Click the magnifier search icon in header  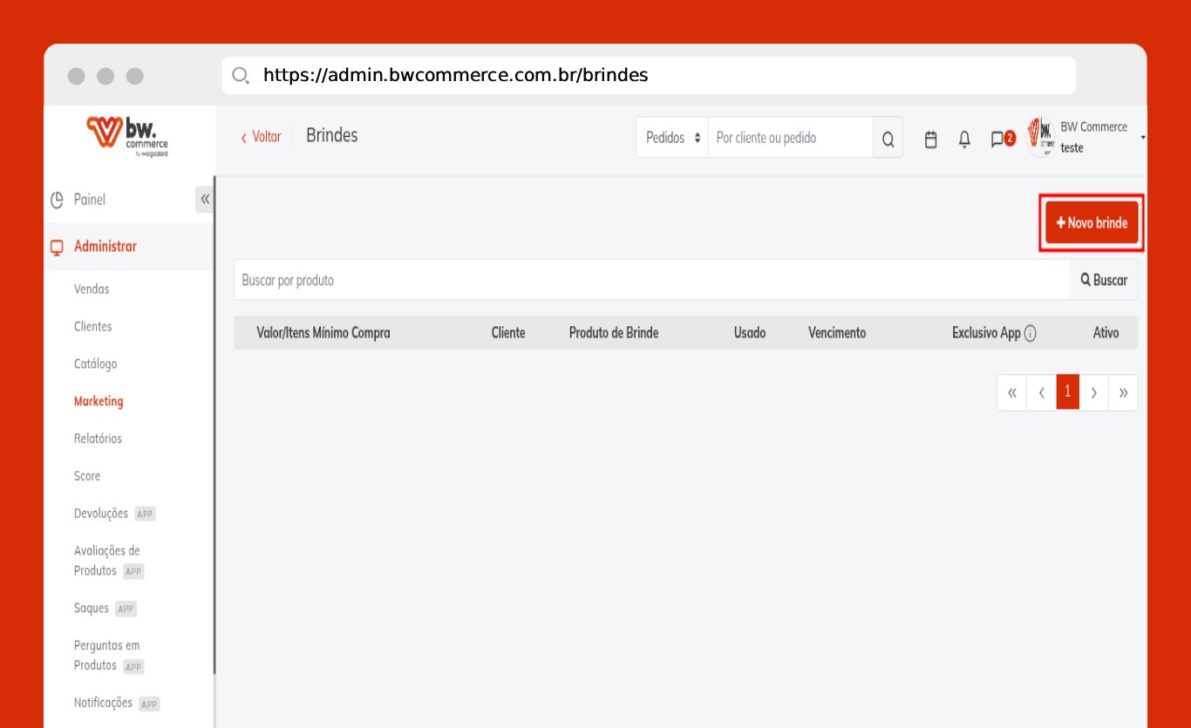[888, 139]
